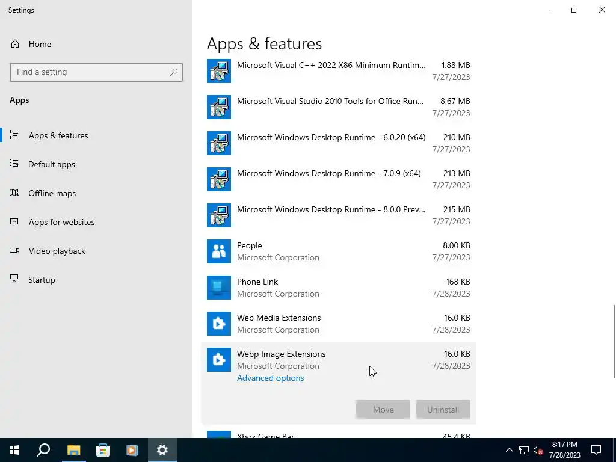Screen dimensions: 616x462
Task: Click the Desktop Runtime 6.0.20 installer icon
Action: point(219,143)
